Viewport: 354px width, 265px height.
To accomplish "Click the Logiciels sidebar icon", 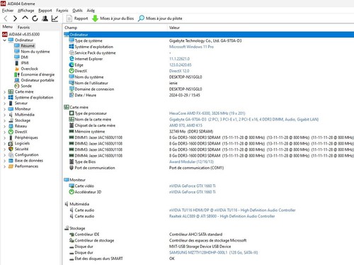I will tap(11, 143).
